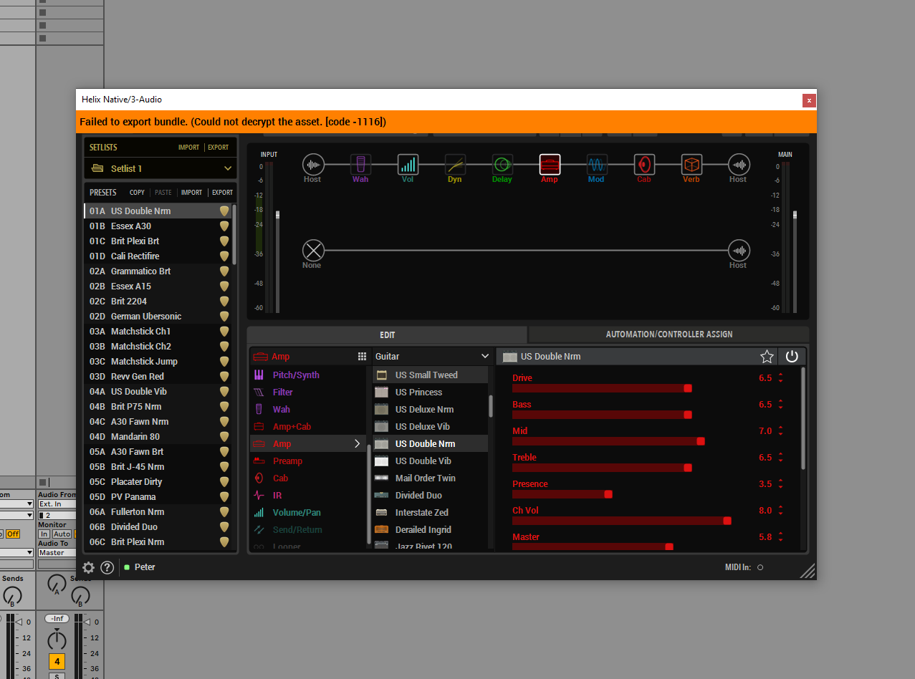Select the Dyn block icon
Image resolution: width=915 pixels, height=679 pixels.
coord(455,165)
